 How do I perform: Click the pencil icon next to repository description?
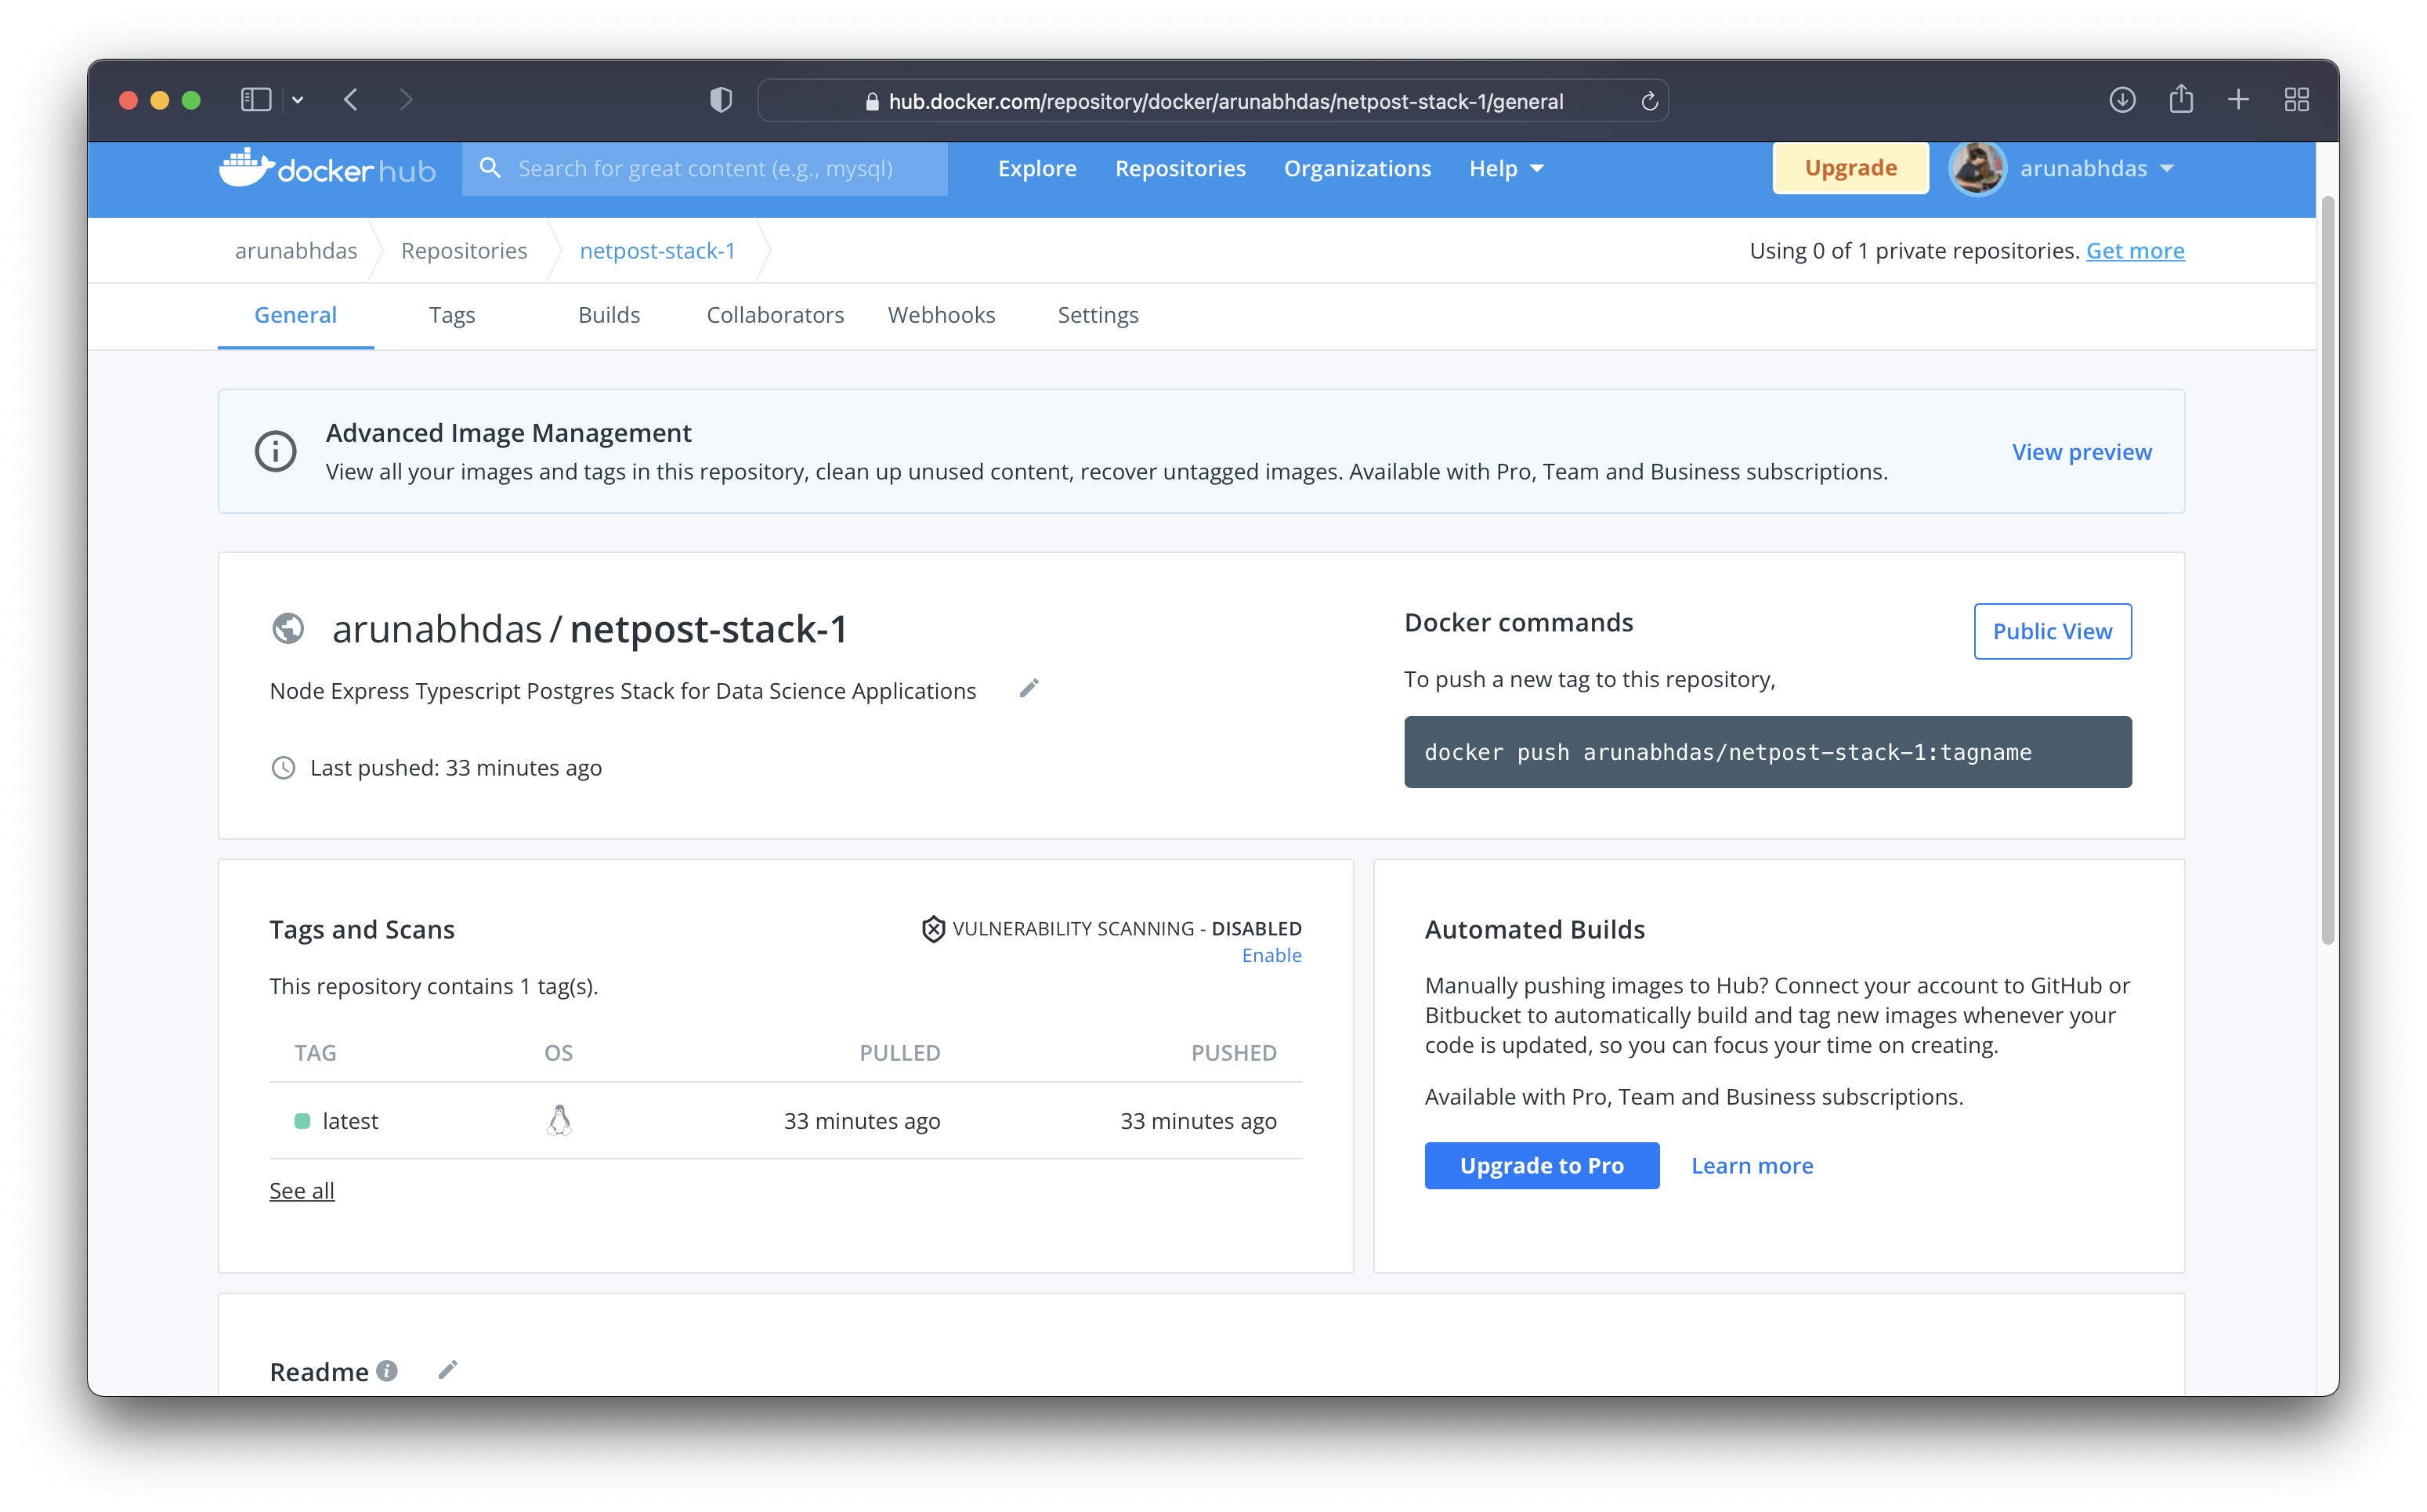click(1029, 688)
